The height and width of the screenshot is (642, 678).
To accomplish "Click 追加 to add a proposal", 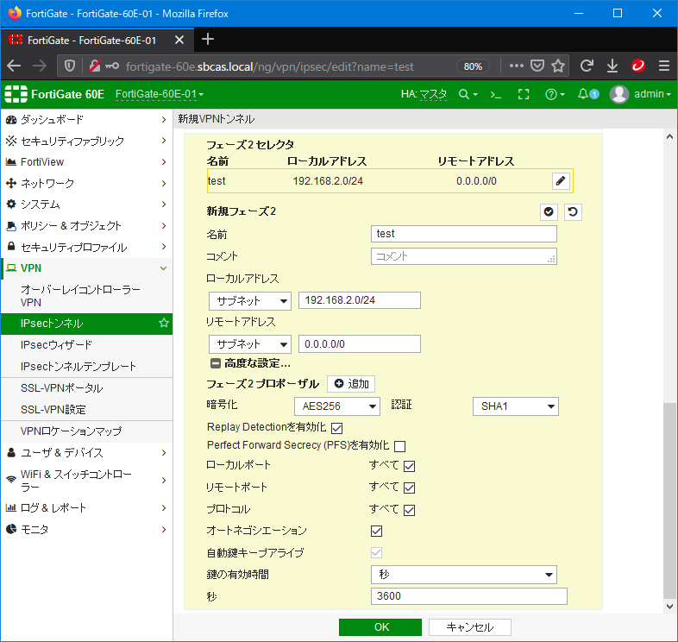I will tap(351, 384).
